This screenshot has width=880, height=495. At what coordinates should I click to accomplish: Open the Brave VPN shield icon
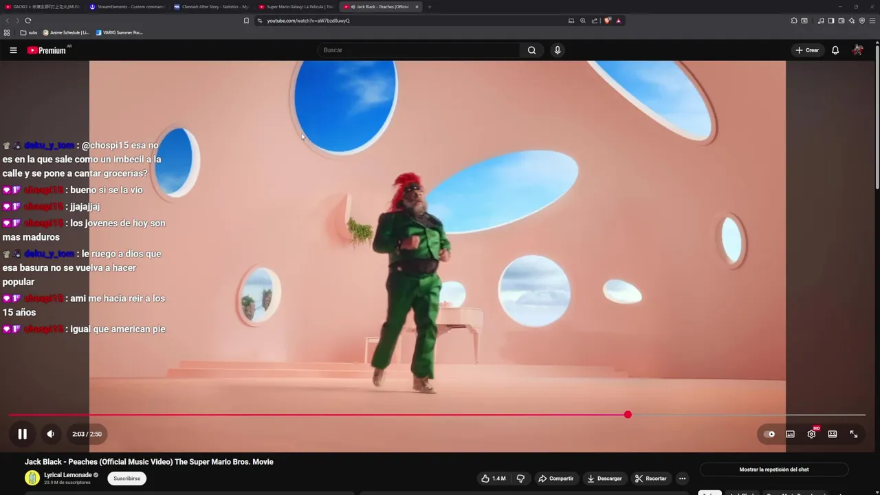(x=862, y=21)
